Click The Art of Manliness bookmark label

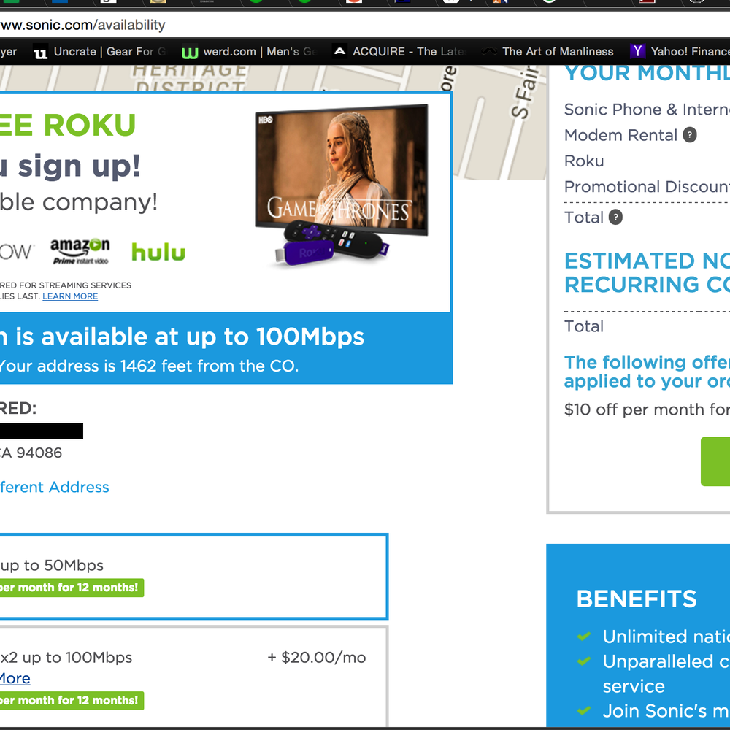[x=558, y=52]
